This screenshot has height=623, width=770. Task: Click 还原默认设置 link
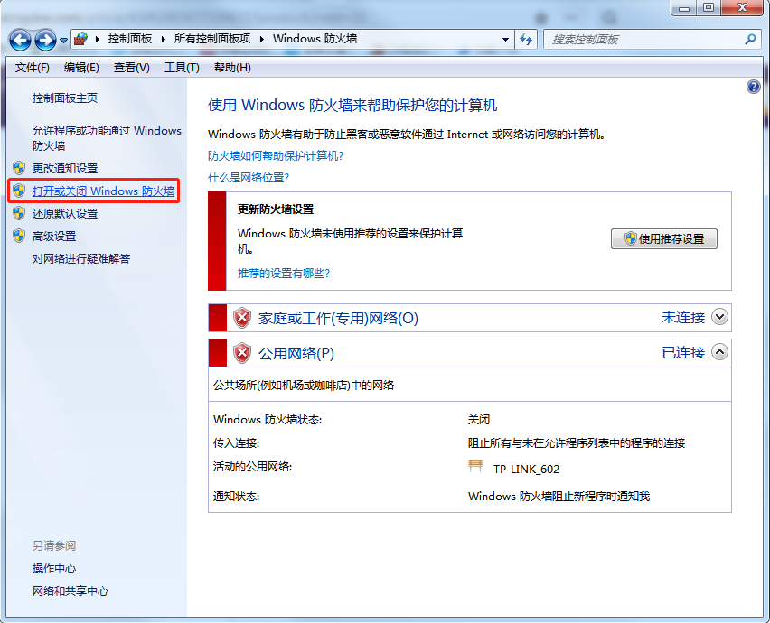[65, 213]
